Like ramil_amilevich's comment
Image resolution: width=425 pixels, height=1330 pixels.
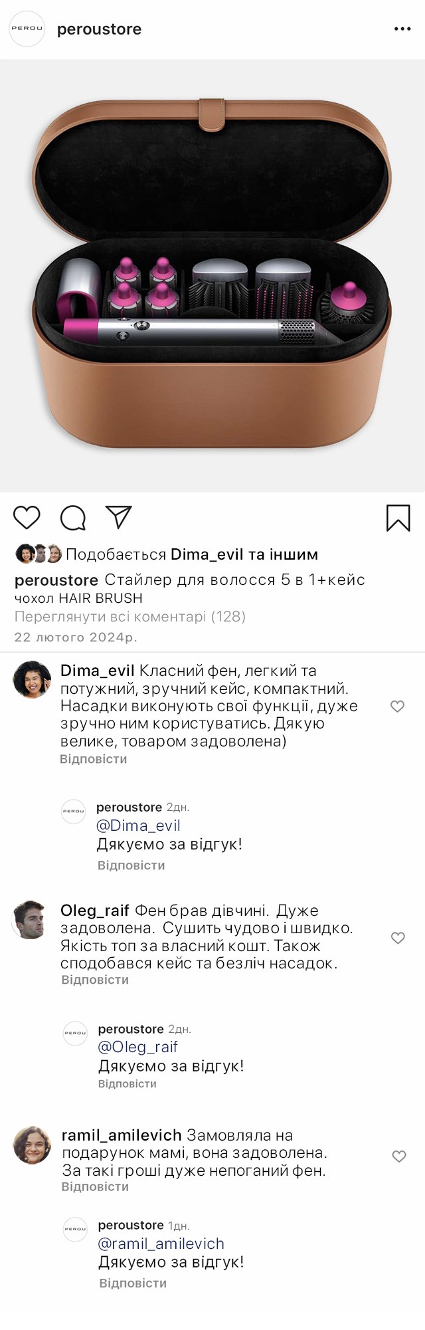[x=399, y=1157]
